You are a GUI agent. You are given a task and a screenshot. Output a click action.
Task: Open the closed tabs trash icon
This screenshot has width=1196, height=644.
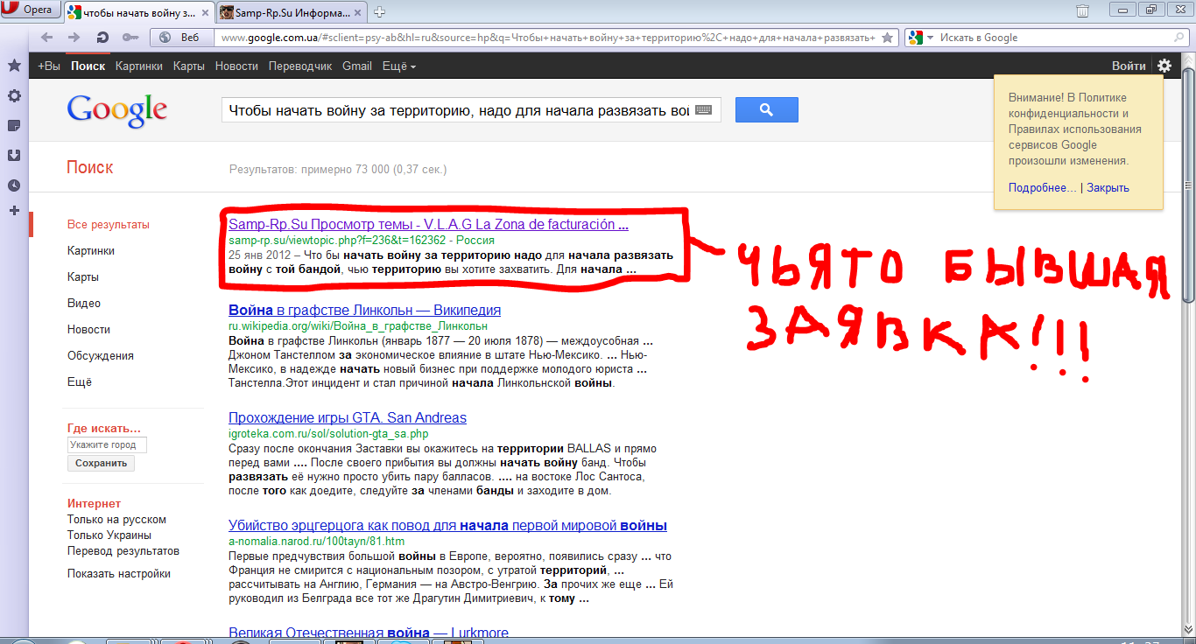click(x=1083, y=11)
